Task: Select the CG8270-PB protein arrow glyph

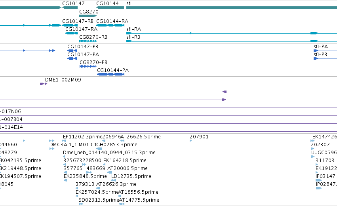Action: (x=88, y=66)
